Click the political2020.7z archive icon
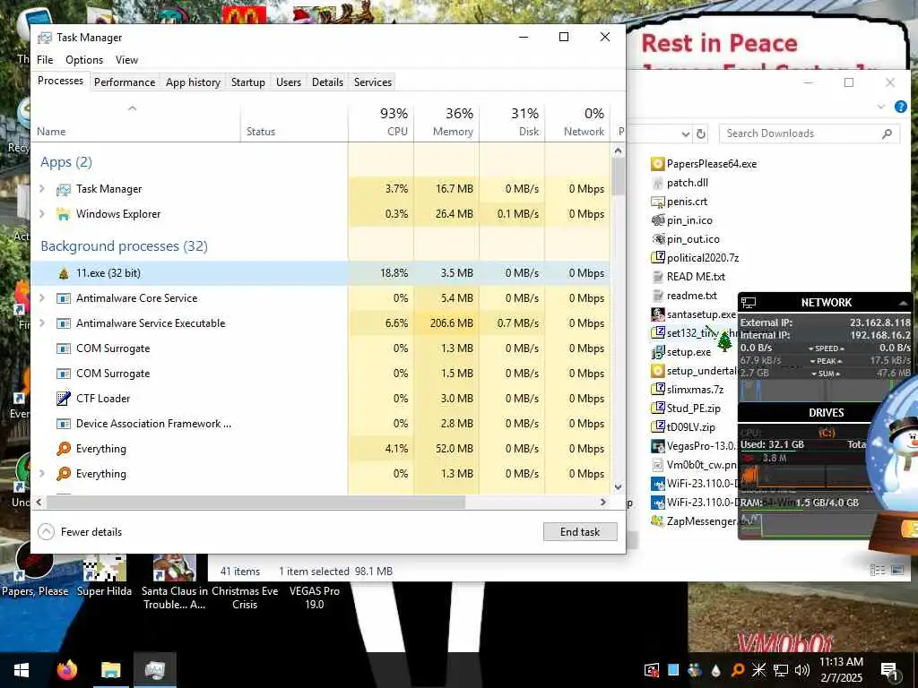Image resolution: width=918 pixels, height=688 pixels. pyautogui.click(x=657, y=257)
